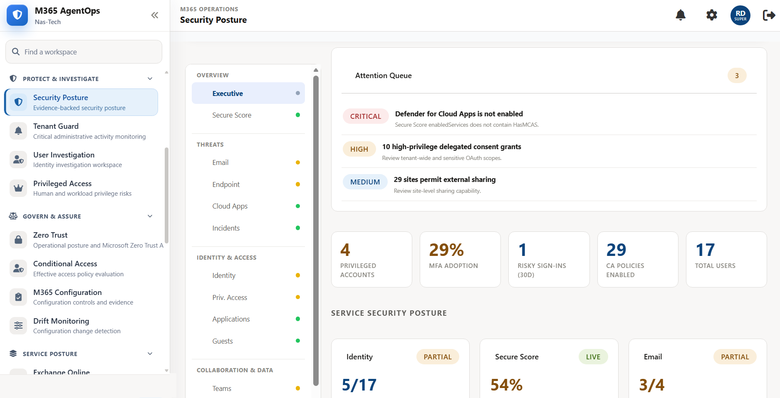The height and width of the screenshot is (398, 780).
Task: Click the MFA Adoption stat card
Action: [460, 259]
